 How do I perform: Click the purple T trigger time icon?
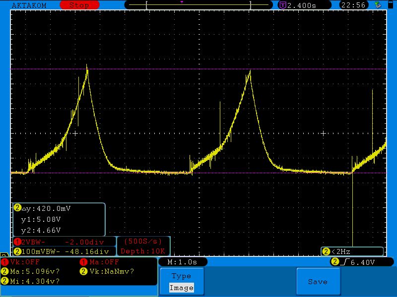pos(282,5)
